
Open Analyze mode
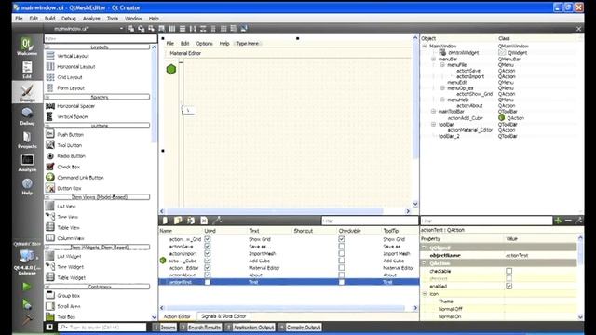click(27, 163)
